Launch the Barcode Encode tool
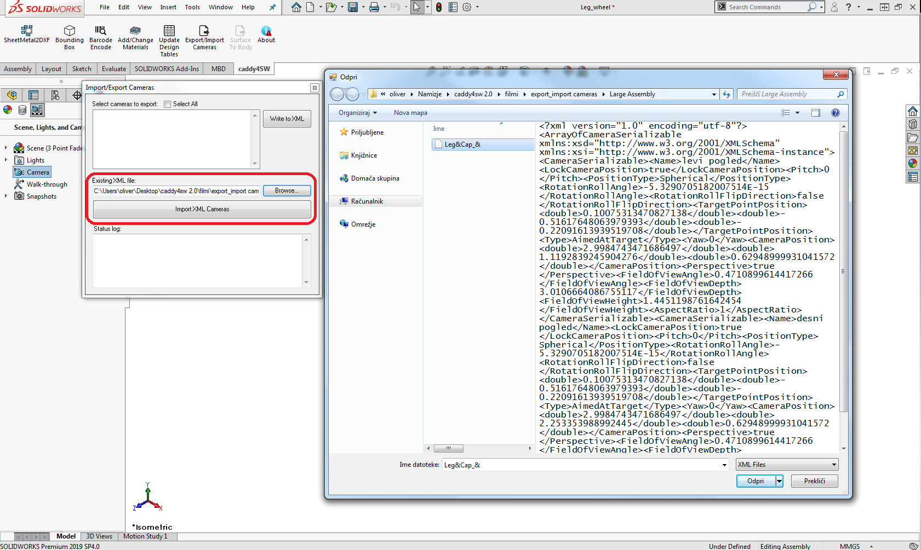Screen dimensions: 921x550 click(100, 31)
